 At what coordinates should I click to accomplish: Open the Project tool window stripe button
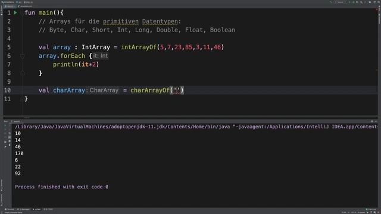pos(1,11)
